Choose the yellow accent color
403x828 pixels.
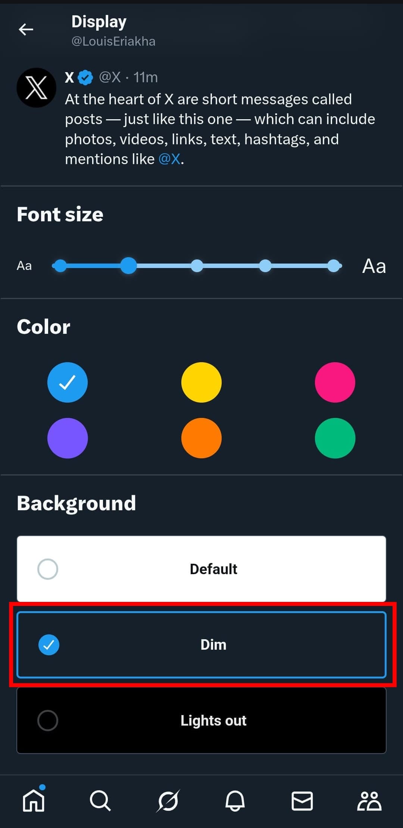[x=201, y=382]
